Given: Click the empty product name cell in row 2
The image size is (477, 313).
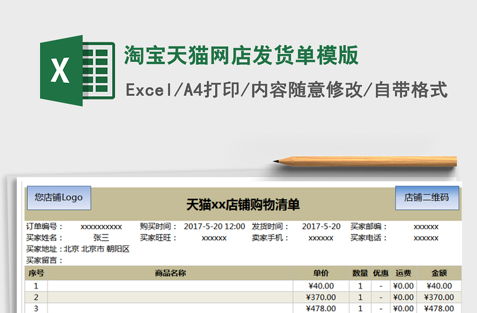Looking at the screenshot, I should [171, 297].
